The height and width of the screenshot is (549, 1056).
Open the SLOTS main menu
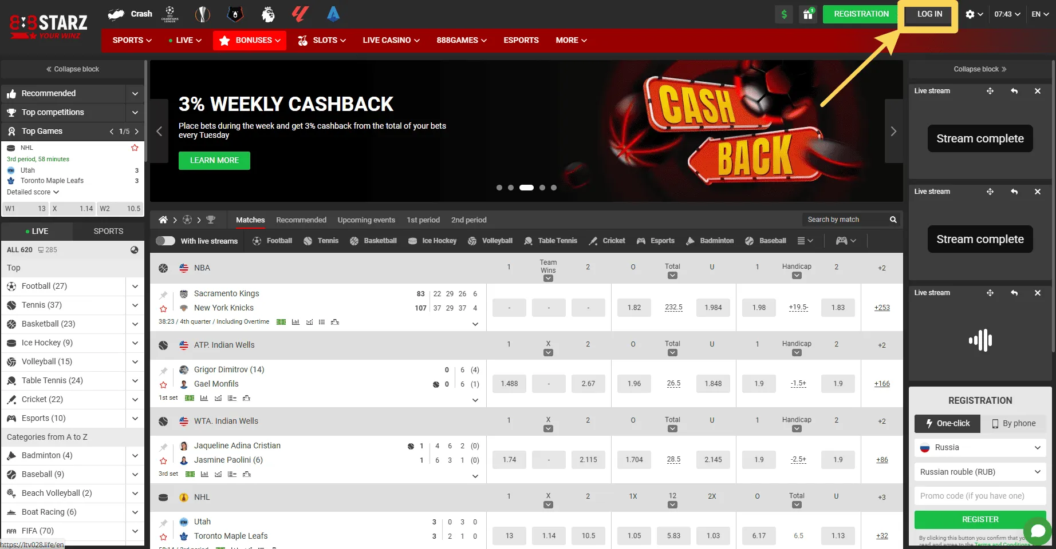pos(322,40)
